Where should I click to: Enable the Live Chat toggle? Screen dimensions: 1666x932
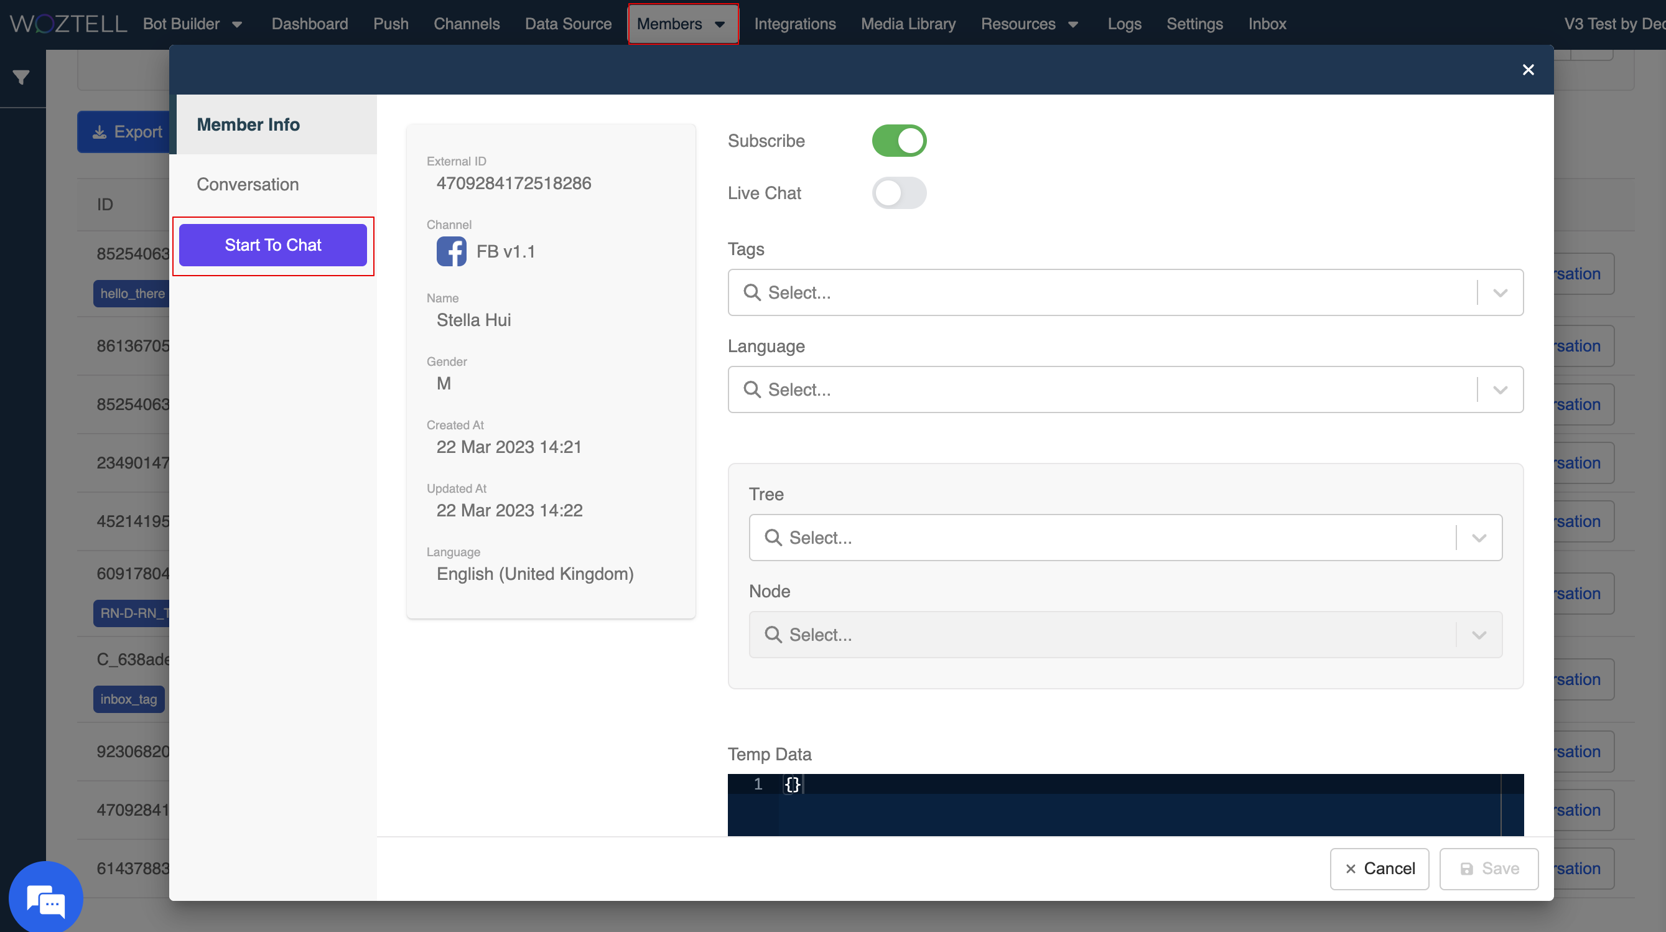click(x=898, y=193)
